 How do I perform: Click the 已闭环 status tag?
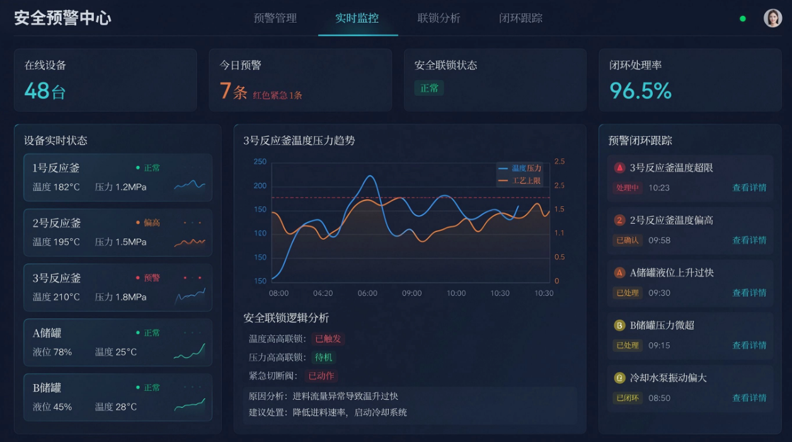point(628,398)
